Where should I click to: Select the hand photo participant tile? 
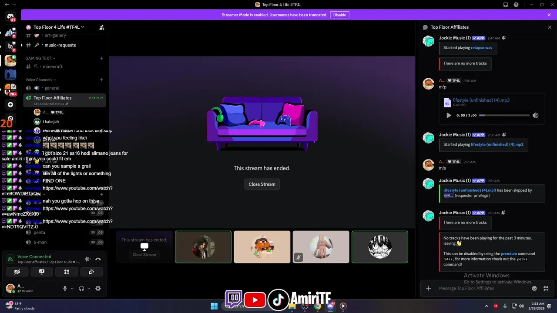(x=321, y=247)
